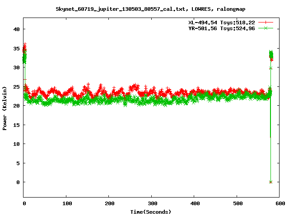Click the Time(Seconds) x-axis label
Image resolution: width=289 pixels, height=216 pixels.
(x=150, y=212)
